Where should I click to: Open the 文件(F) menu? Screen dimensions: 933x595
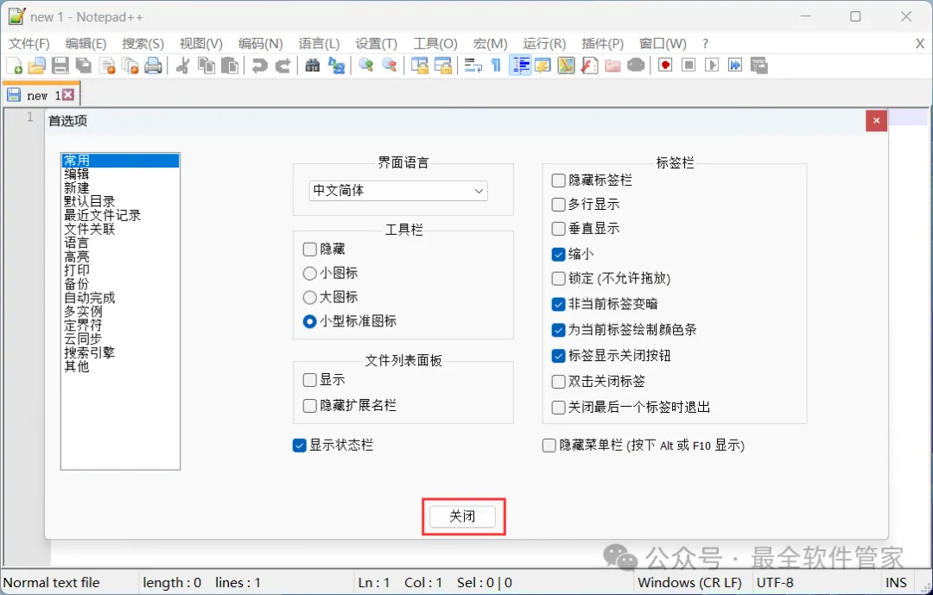29,43
